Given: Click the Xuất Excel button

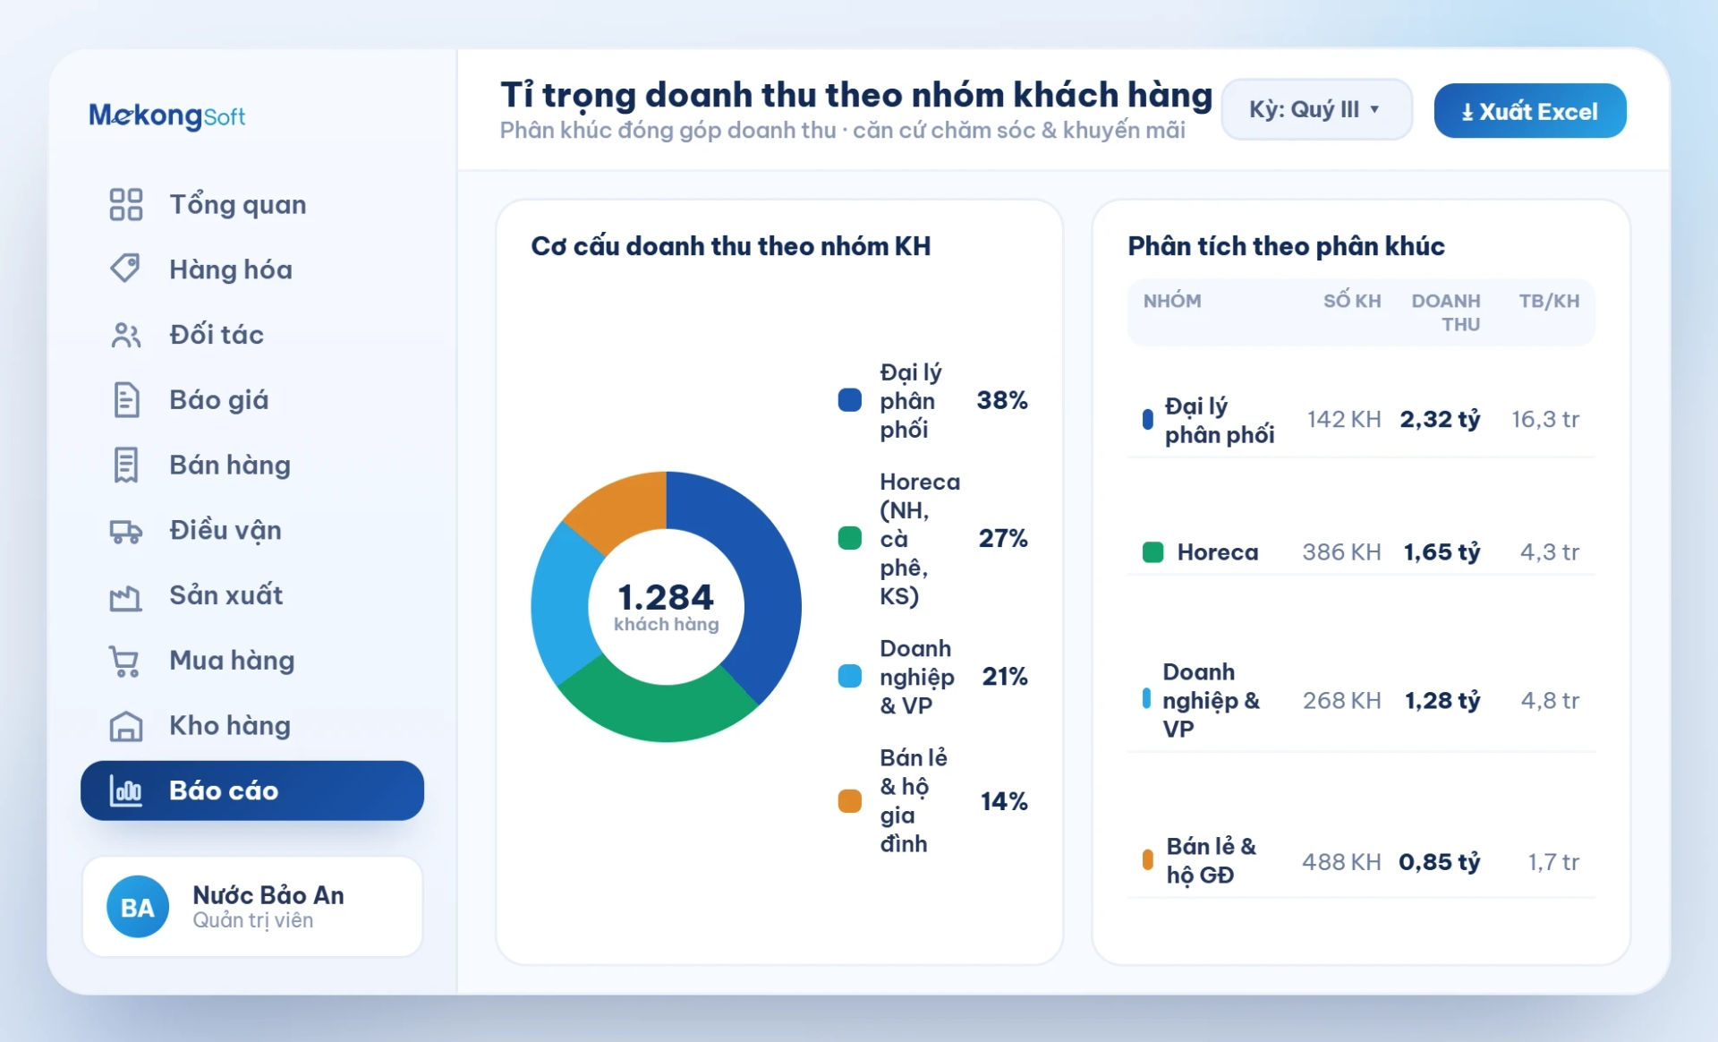Looking at the screenshot, I should 1530,111.
